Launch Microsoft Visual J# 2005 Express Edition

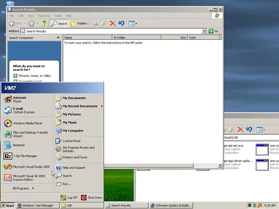tap(28, 178)
